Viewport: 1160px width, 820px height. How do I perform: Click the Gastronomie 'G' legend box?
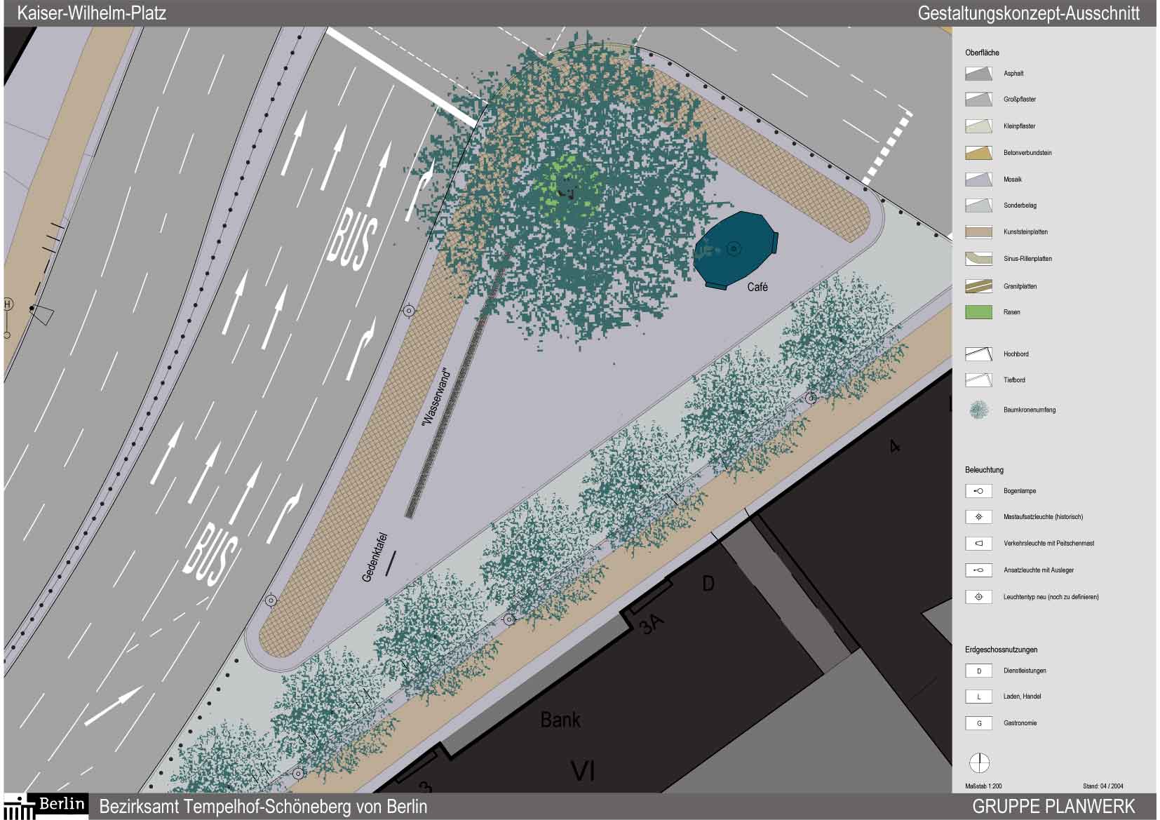click(978, 723)
